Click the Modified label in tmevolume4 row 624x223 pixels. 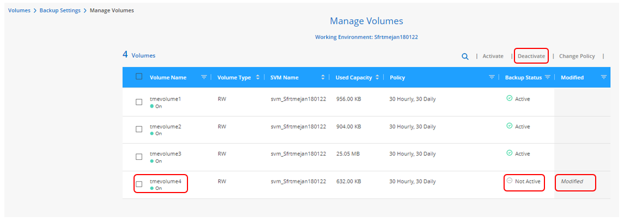click(x=572, y=181)
